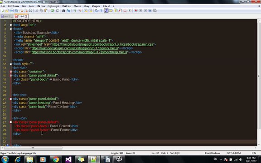The height and width of the screenshot is (163, 261).
Task: Toggle INS insert mode in status bar
Action: [x=254, y=153]
